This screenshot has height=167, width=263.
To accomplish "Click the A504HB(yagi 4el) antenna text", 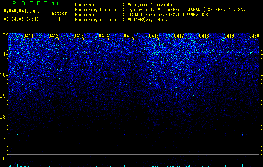I will (148, 20).
